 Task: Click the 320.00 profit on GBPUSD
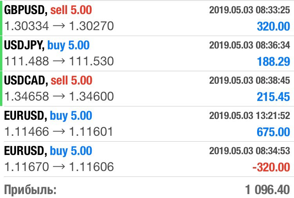pos(273,26)
